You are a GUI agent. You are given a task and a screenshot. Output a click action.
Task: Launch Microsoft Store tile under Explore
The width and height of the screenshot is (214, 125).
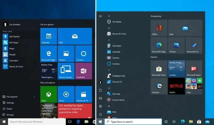(159, 69)
